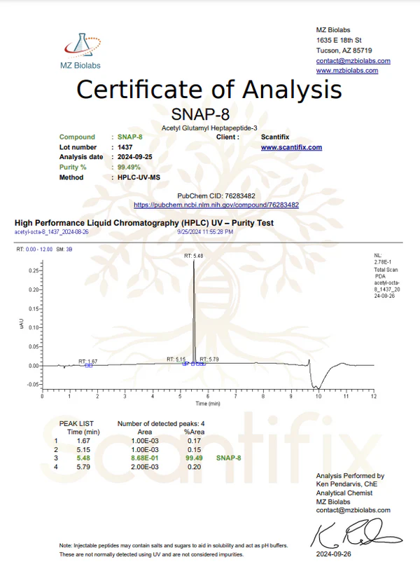Click the handwritten signature
420x581 pixels.
pyautogui.click(x=356, y=533)
